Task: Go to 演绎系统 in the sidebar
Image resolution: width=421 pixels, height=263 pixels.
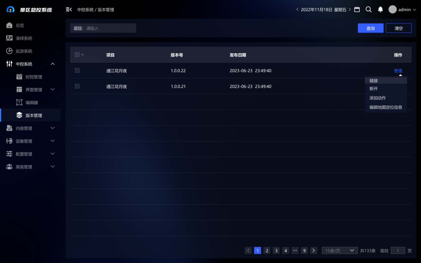Action: coord(24,38)
